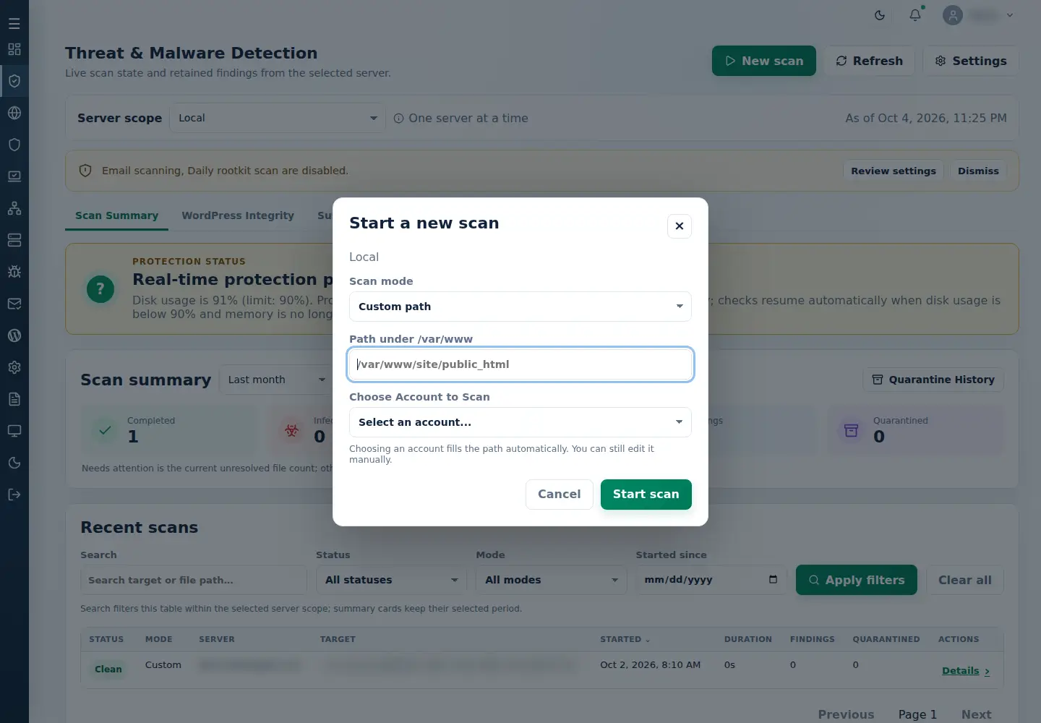Open the WordPress logo icon in sidebar
The image size is (1041, 723).
click(x=14, y=335)
